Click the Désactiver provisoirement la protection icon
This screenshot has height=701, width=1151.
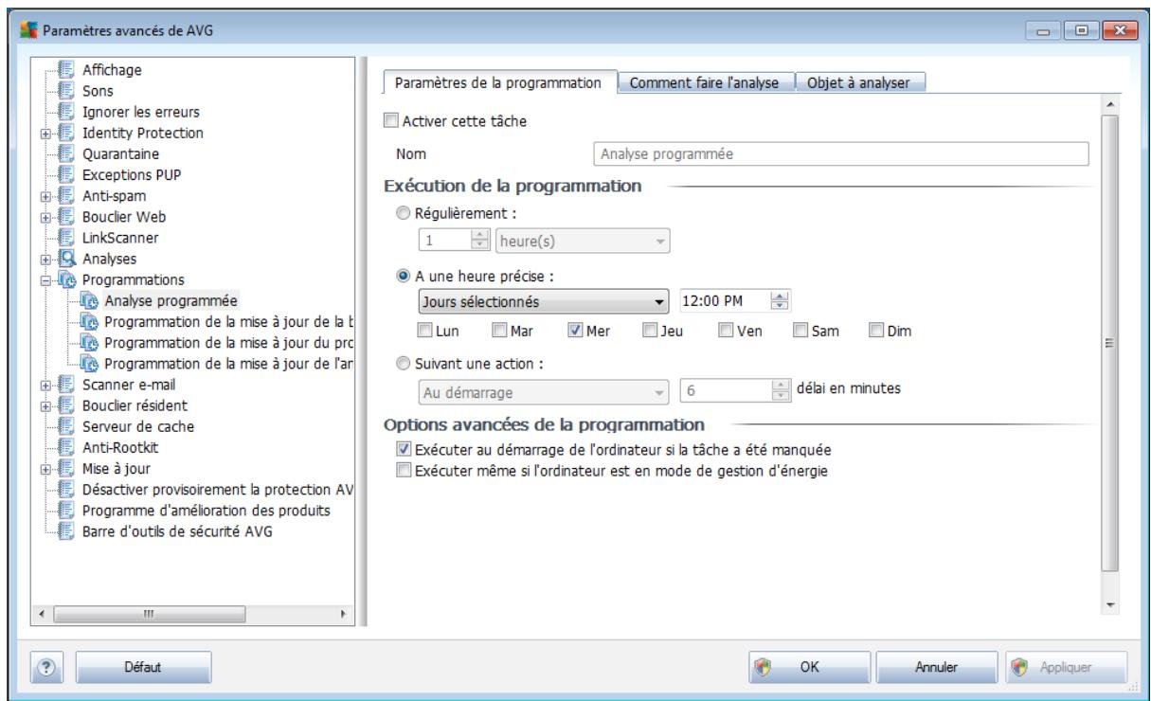pos(64,490)
